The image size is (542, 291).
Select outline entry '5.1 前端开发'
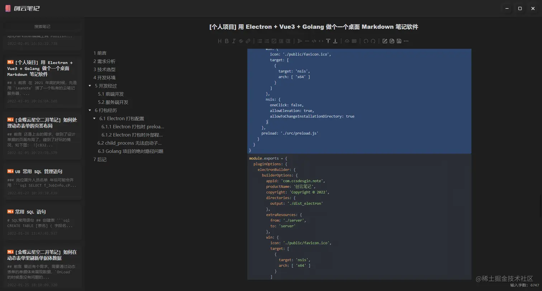[x=111, y=94]
